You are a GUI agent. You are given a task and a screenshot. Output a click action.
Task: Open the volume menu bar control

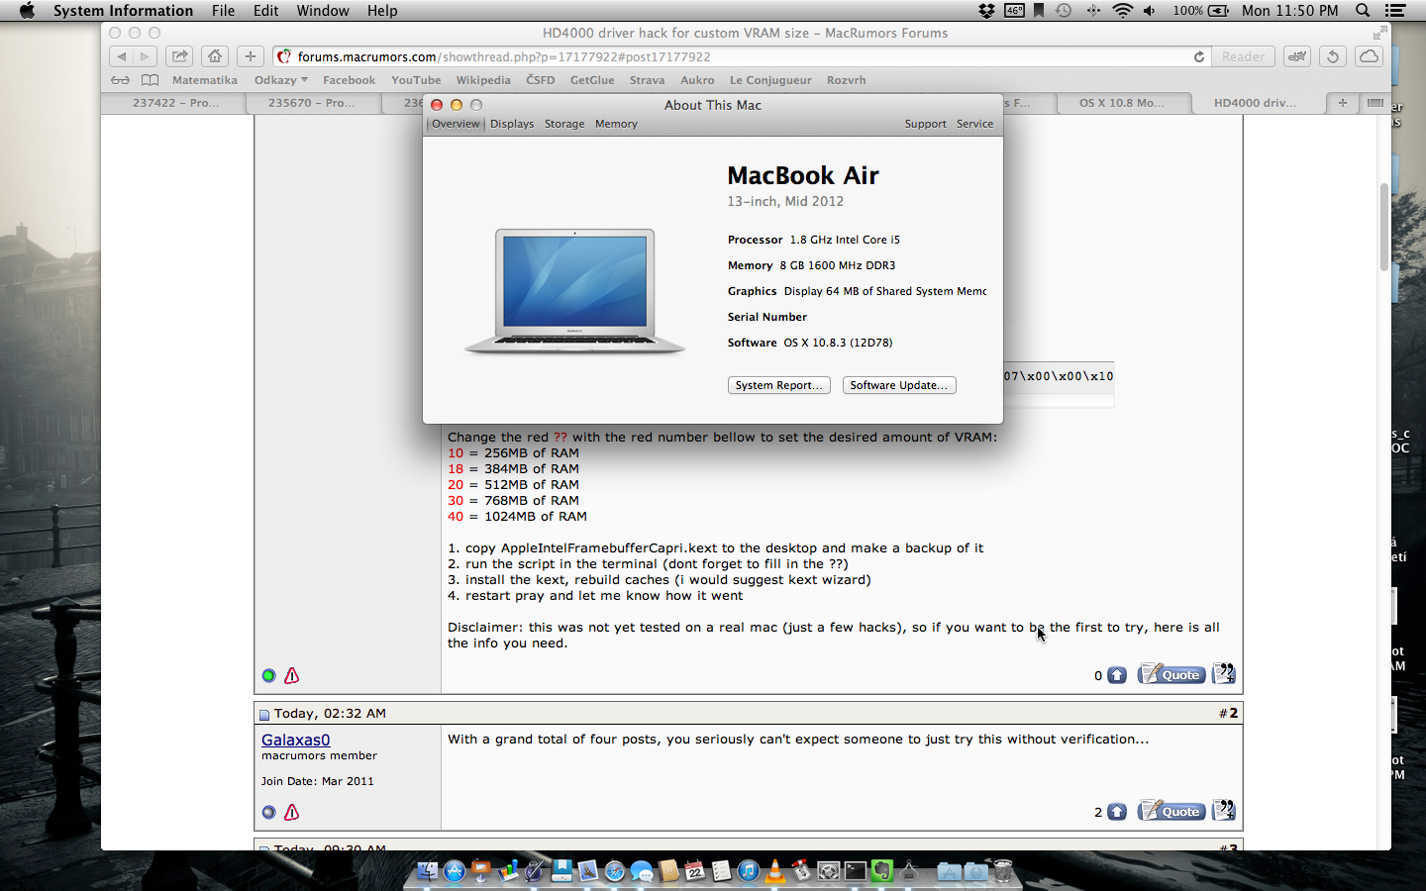coord(1149,11)
